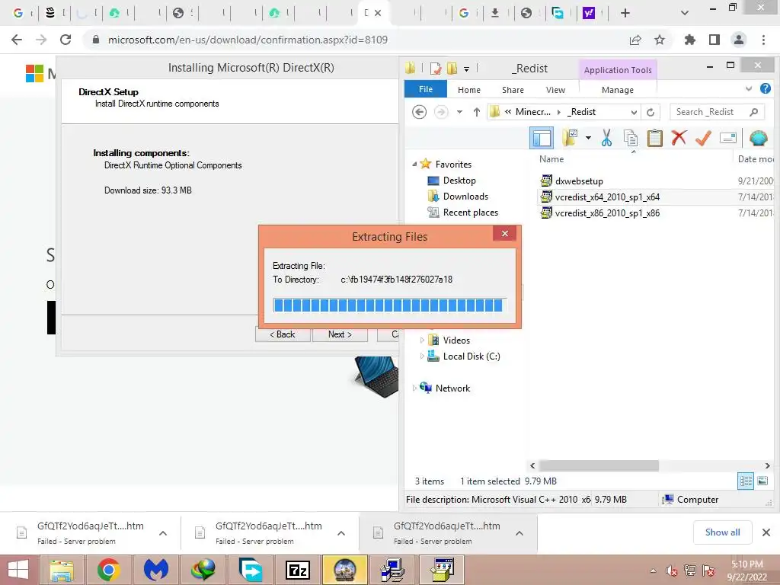Open Malwarebytes from the taskbar
This screenshot has width=780, height=585.
coord(155,570)
